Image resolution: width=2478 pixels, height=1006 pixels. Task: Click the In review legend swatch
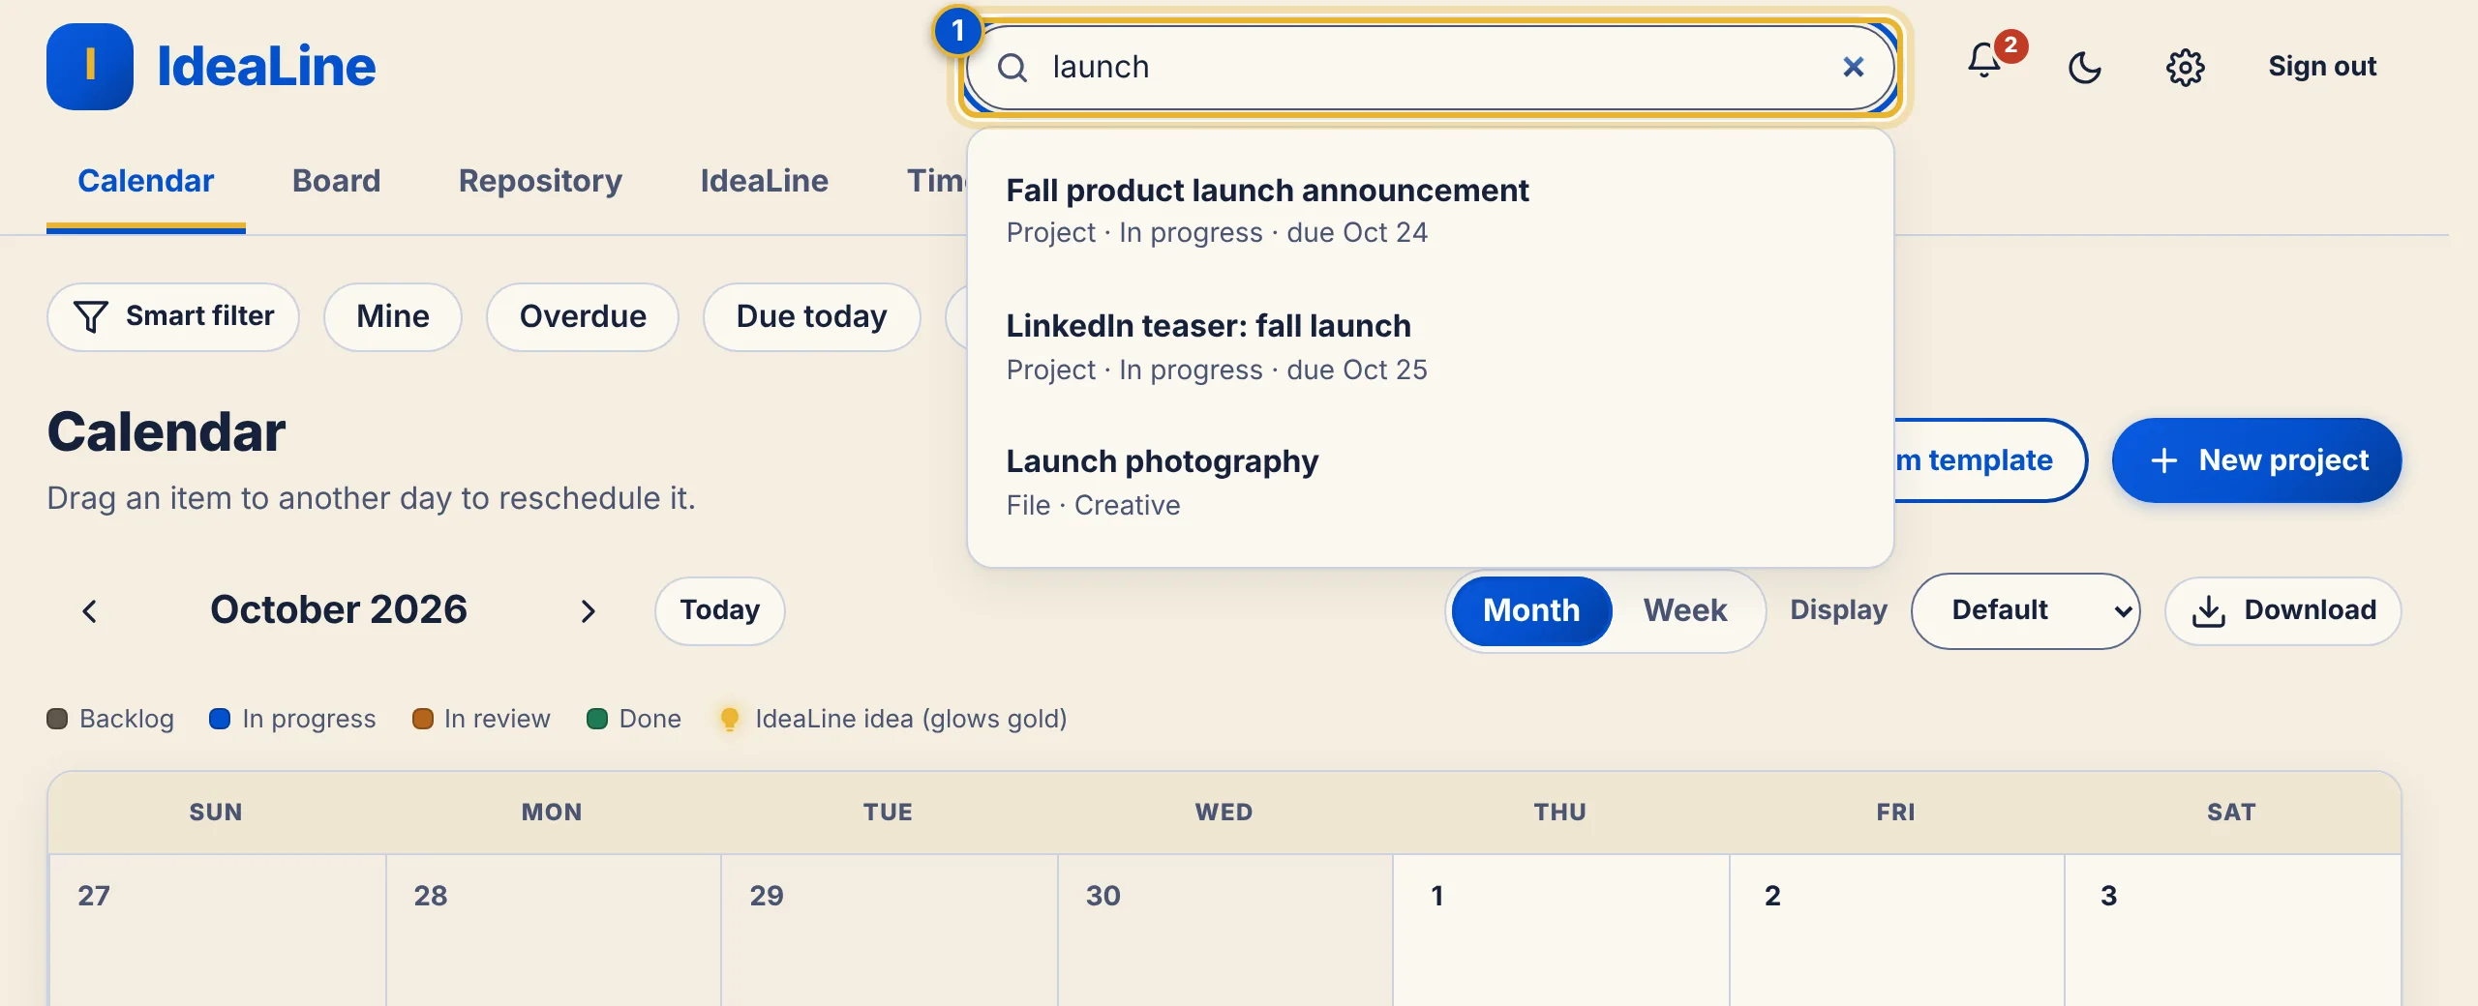pos(422,719)
